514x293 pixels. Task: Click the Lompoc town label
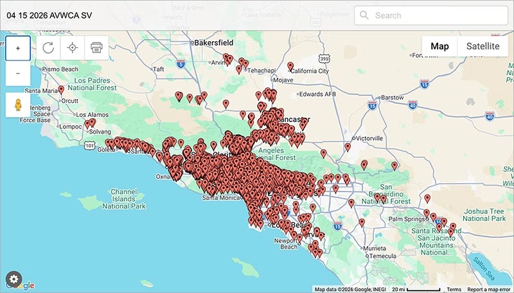pyautogui.click(x=71, y=127)
